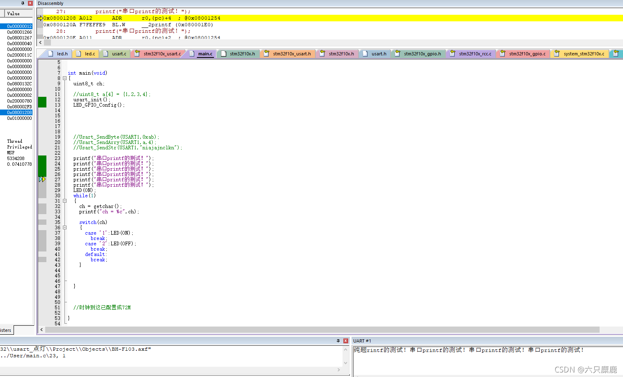Close the registers panel with red X

[30, 3]
